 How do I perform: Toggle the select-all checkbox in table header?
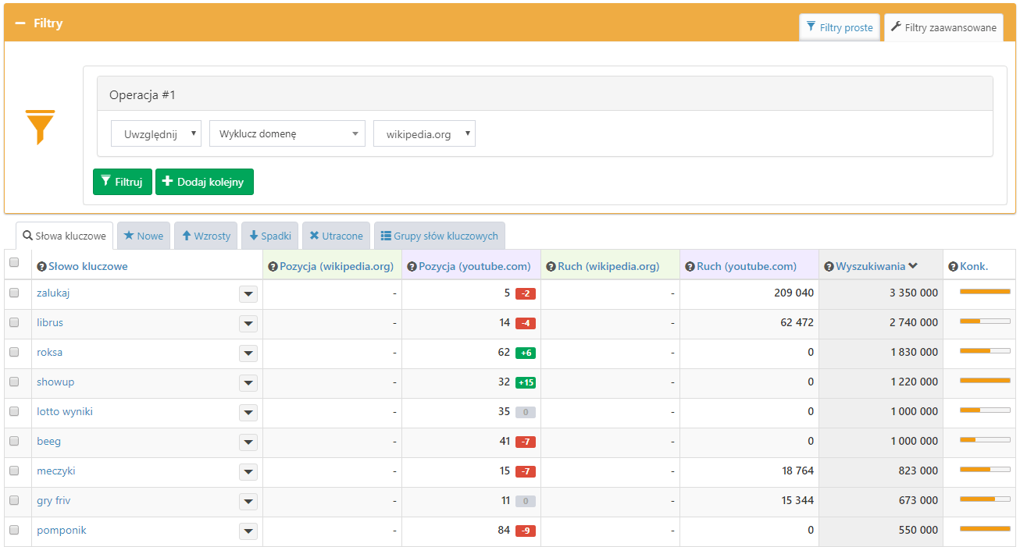[x=14, y=263]
